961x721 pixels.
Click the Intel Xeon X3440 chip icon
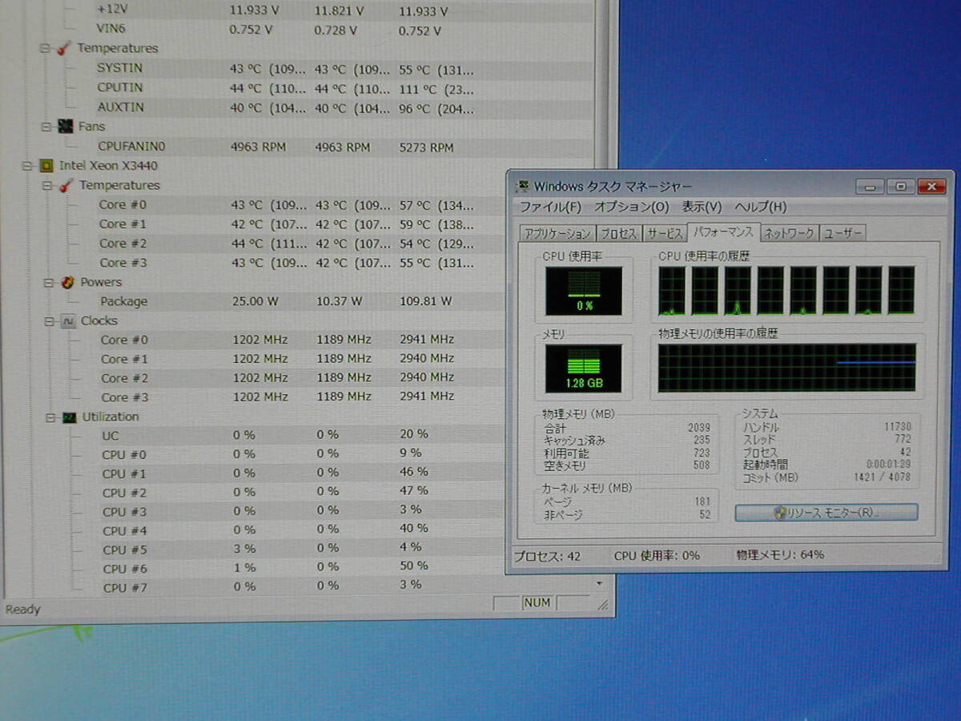(47, 166)
